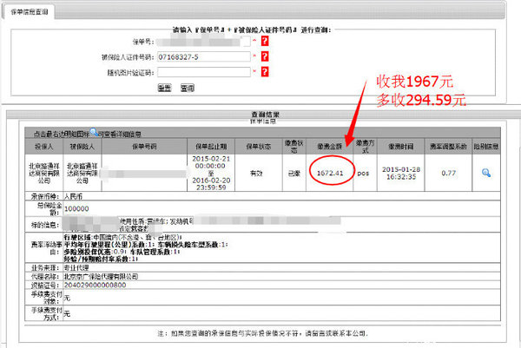Open the 保单信息查询 tab

[28, 11]
